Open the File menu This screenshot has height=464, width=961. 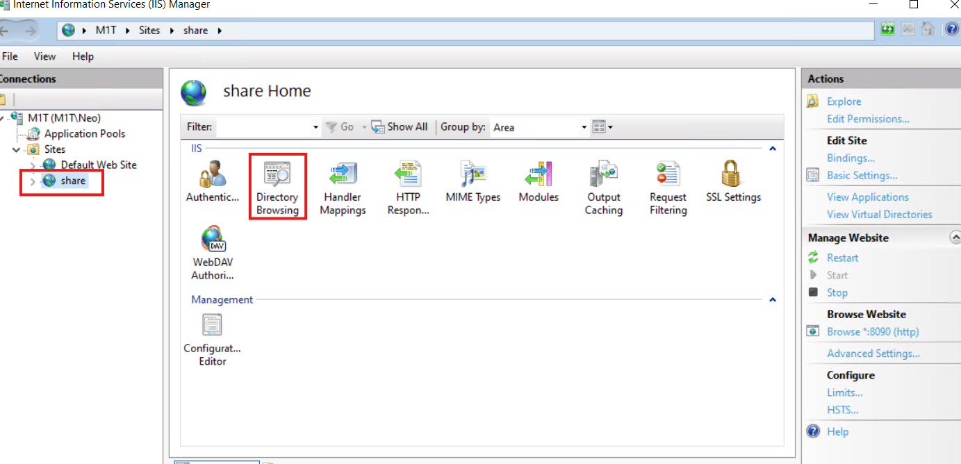[x=10, y=56]
